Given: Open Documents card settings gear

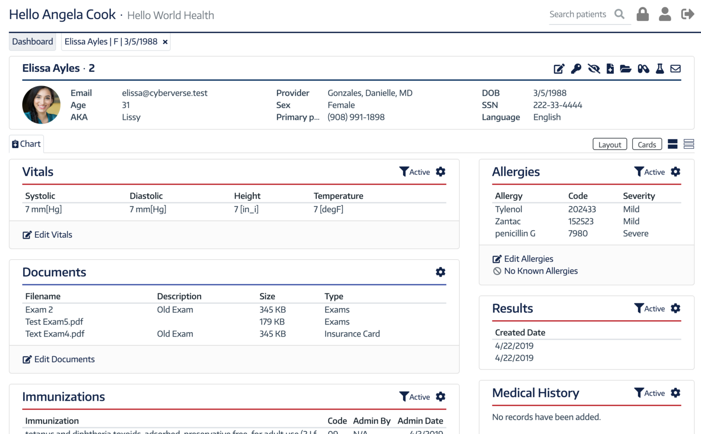Looking at the screenshot, I should (x=440, y=272).
